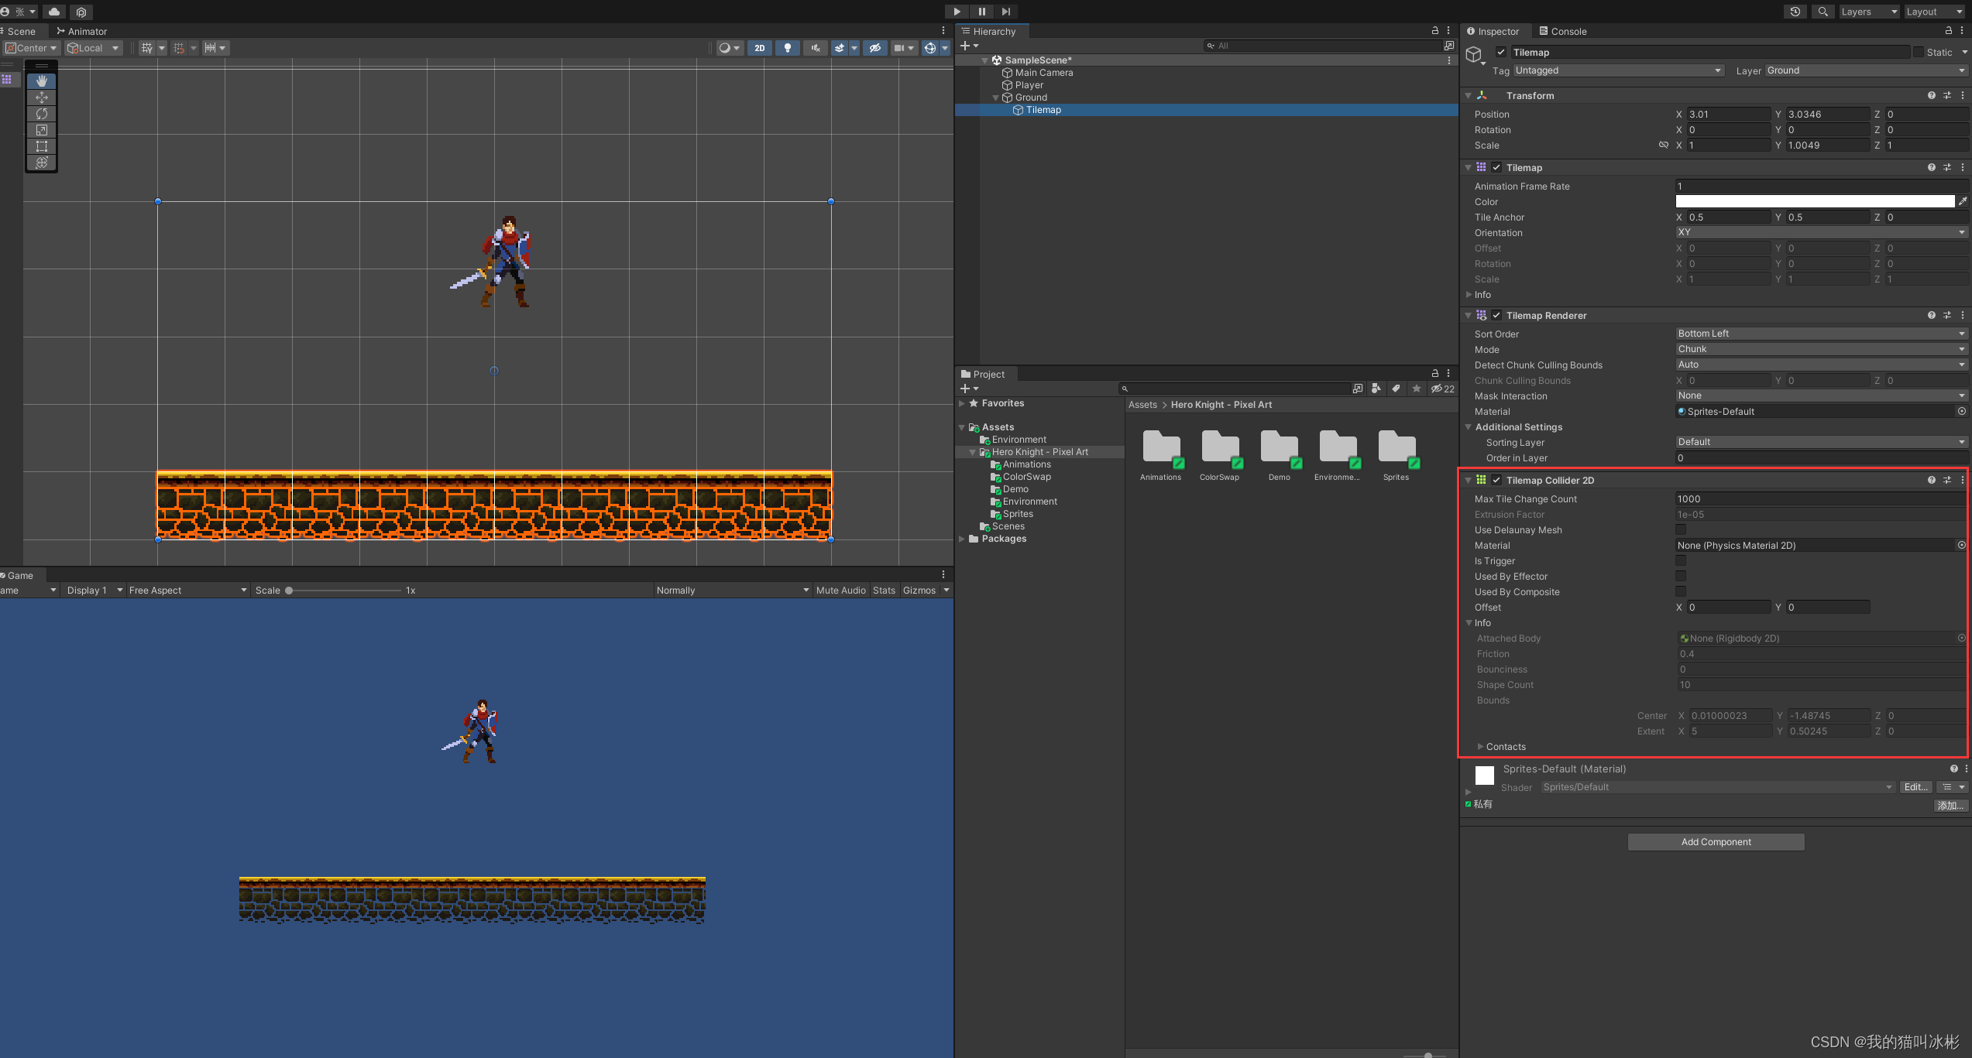Open Tilemap Renderer help icon
This screenshot has height=1058, width=1972.
pos(1931,316)
